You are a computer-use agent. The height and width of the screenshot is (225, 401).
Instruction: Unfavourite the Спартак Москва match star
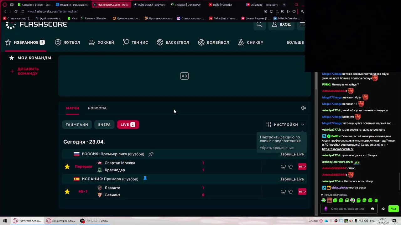(x=67, y=167)
